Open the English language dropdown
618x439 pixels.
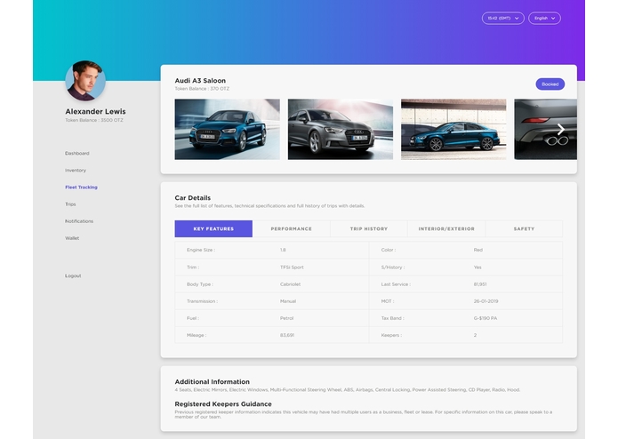[x=544, y=18]
